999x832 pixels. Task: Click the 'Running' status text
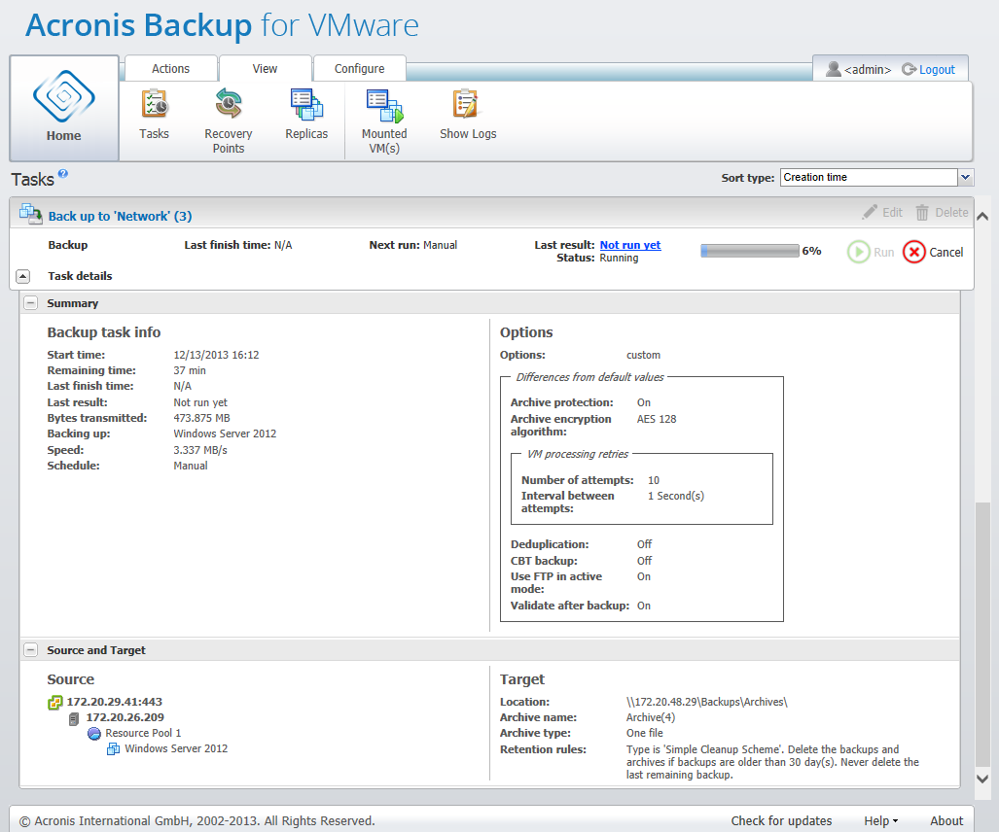619,258
